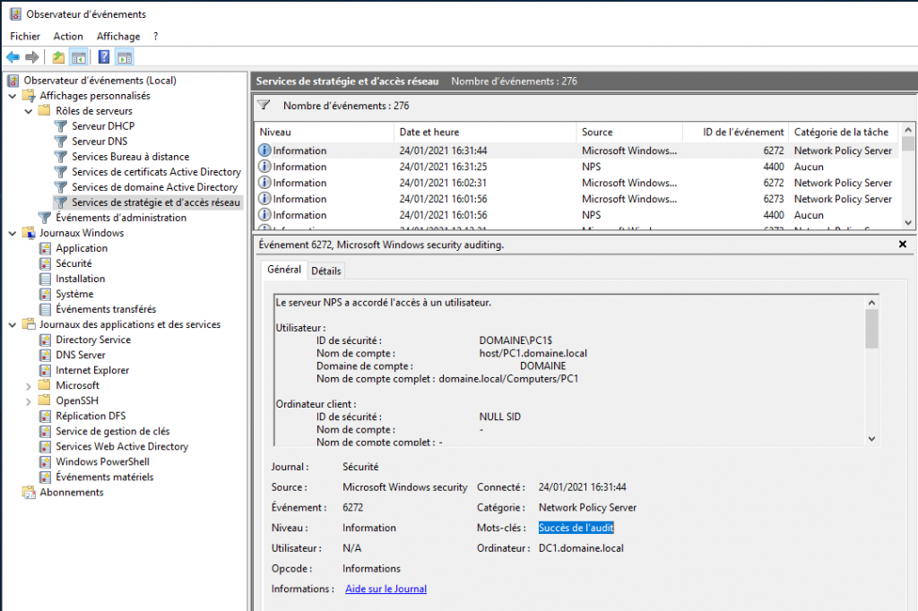This screenshot has height=611, width=918.
Task: Click the Abonnements icon in the tree
Action: click(x=29, y=492)
